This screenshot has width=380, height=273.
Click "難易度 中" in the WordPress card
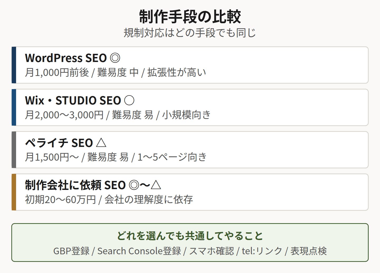(118, 72)
